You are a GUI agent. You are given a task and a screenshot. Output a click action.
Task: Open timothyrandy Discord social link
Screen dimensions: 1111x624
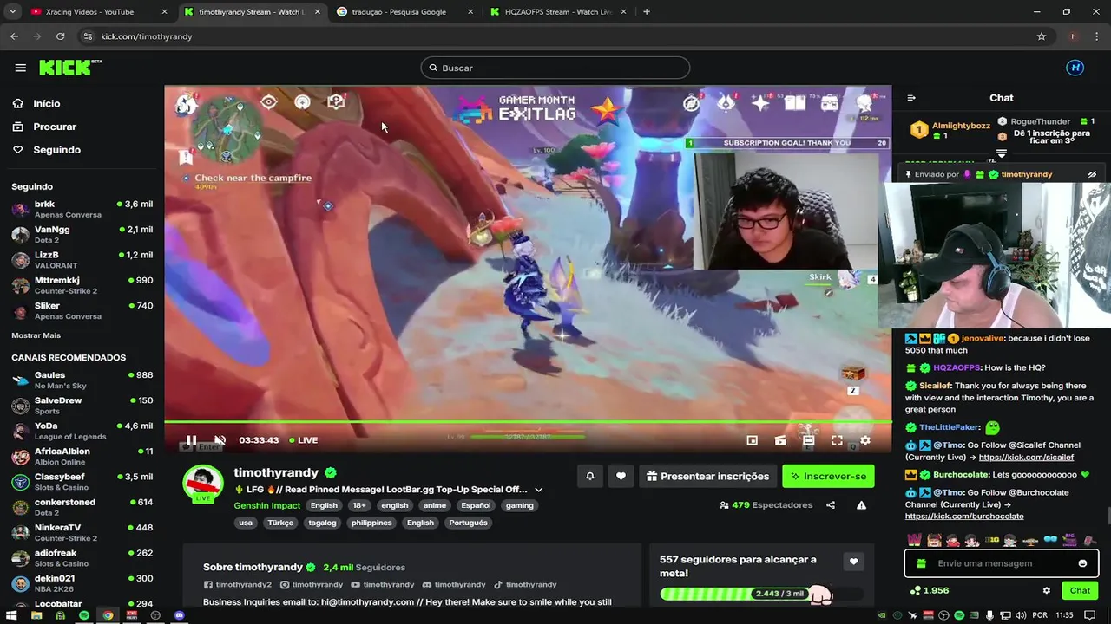(x=454, y=585)
